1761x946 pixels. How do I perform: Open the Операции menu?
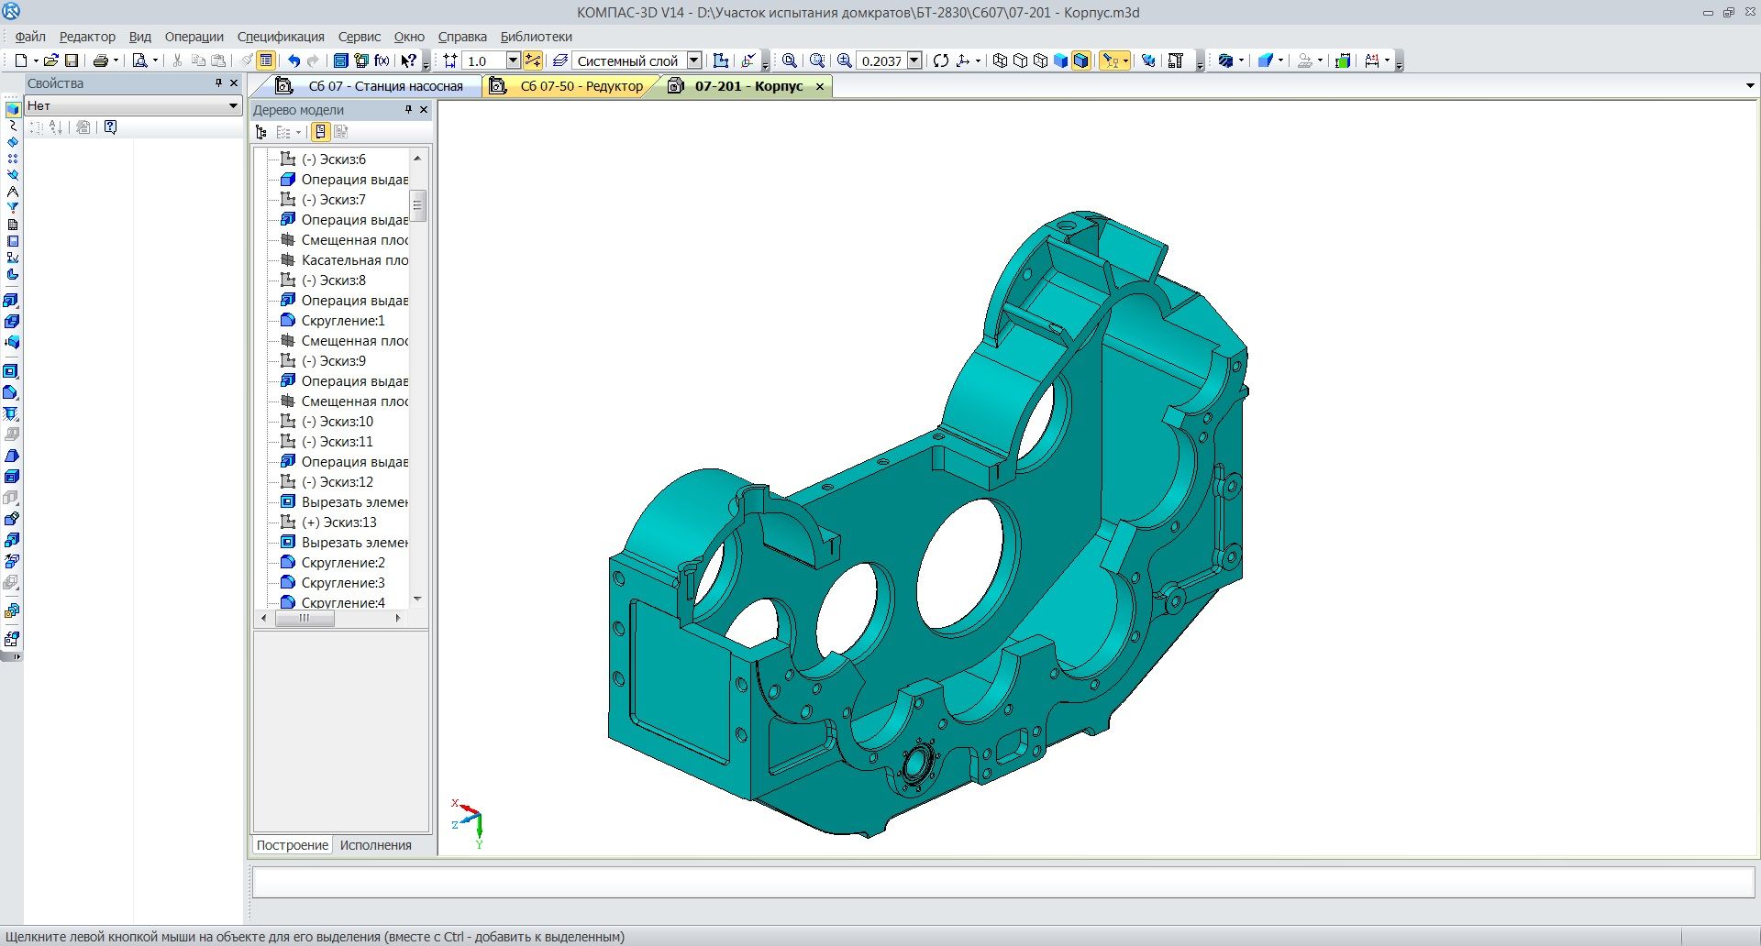tap(194, 37)
